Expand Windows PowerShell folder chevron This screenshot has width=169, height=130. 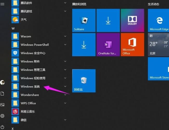click(x=65, y=45)
